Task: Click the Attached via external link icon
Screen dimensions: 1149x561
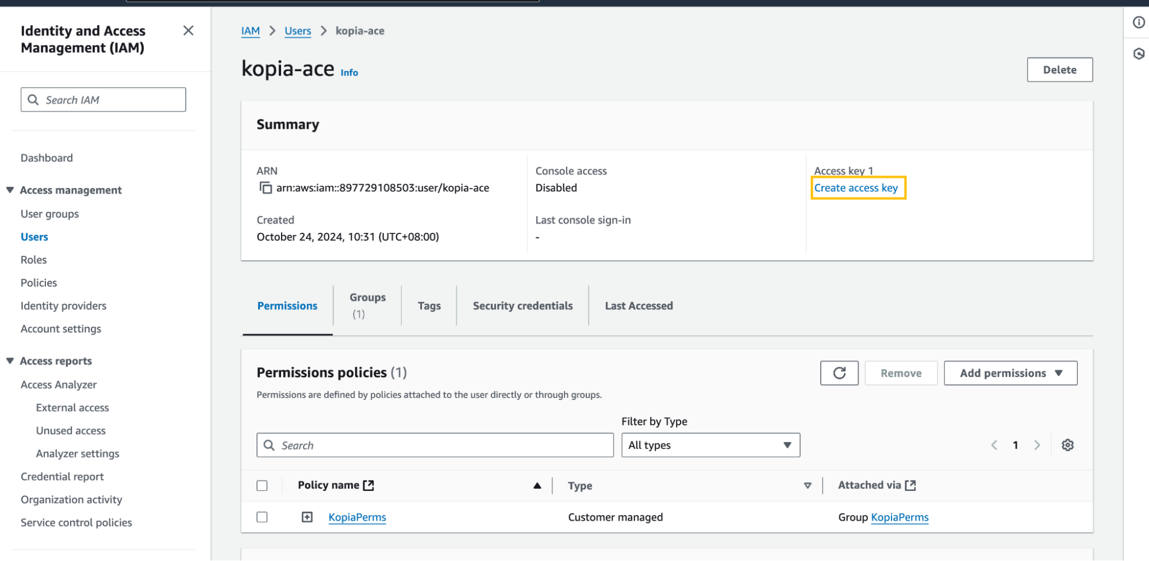Action: [x=910, y=485]
